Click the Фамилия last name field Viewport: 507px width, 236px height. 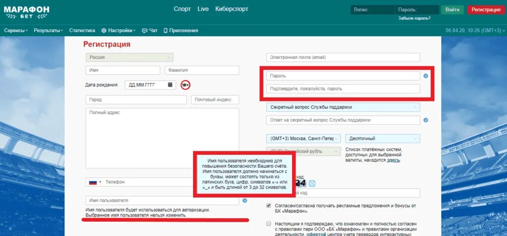202,70
